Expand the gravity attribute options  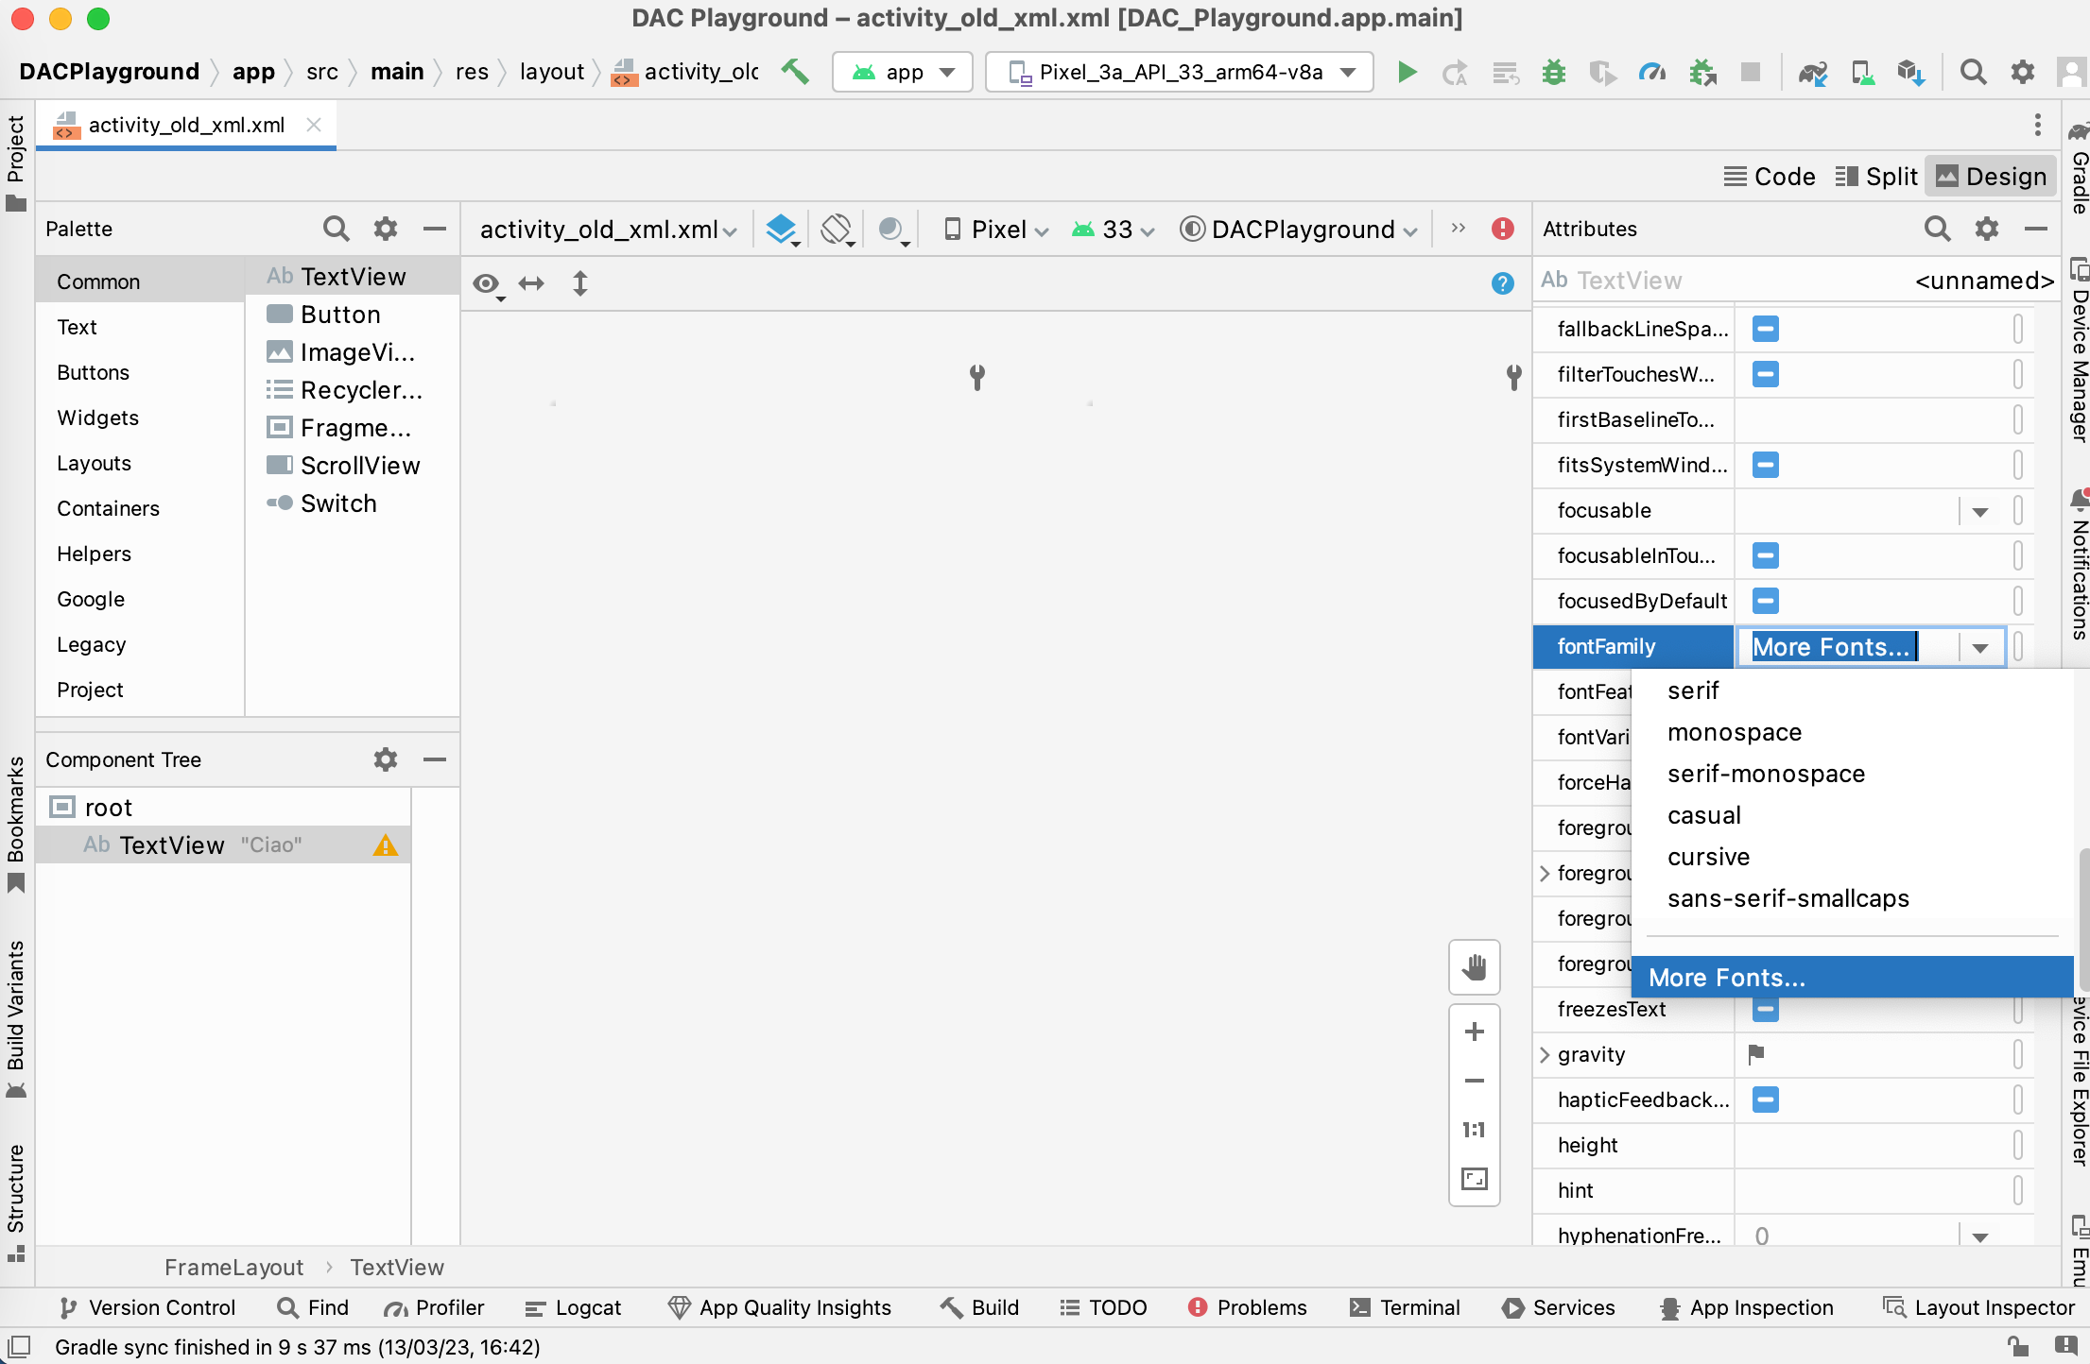[1549, 1053]
